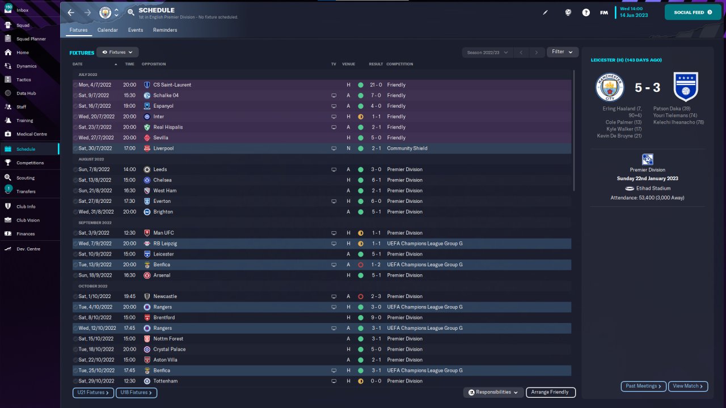Open the Staff icon in sidebar
726x408 pixels.
(x=8, y=107)
